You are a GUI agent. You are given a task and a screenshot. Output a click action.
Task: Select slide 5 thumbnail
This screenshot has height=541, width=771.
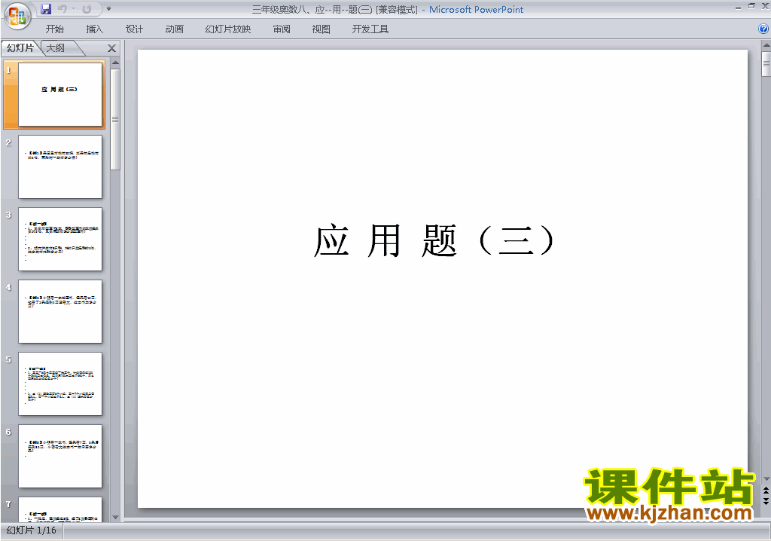(60, 384)
